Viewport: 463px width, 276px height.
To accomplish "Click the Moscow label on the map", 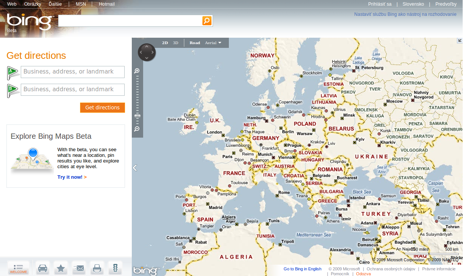I will 394,101.
